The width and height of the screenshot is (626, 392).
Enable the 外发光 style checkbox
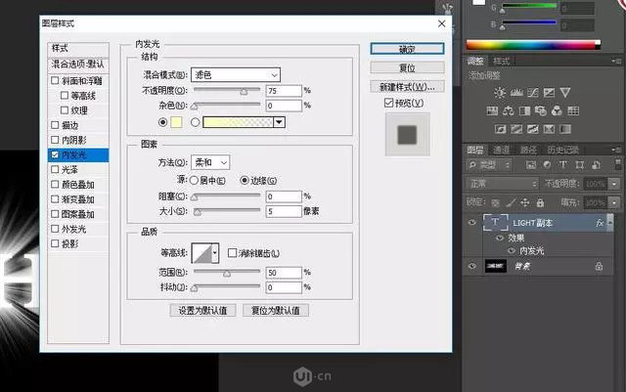[x=55, y=230]
